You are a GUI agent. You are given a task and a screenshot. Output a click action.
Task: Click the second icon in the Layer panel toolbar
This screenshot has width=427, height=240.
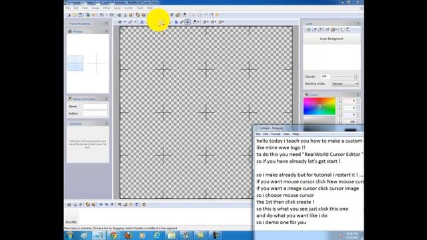pos(314,29)
